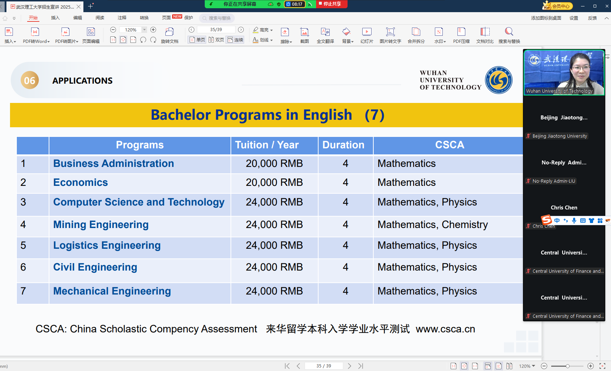611x371 pixels.
Task: Expand the 120% zoom level dropdown
Action: coord(144,30)
